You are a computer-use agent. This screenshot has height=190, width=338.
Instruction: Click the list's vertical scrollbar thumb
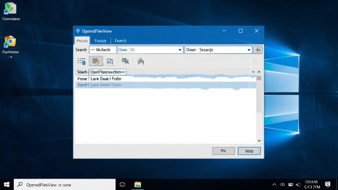pos(259,78)
